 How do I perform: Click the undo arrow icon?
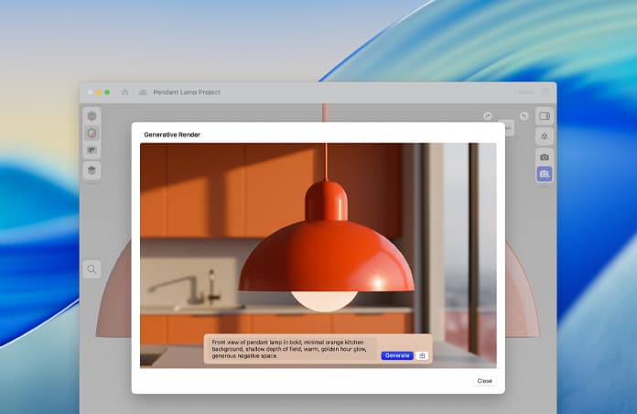(x=524, y=116)
